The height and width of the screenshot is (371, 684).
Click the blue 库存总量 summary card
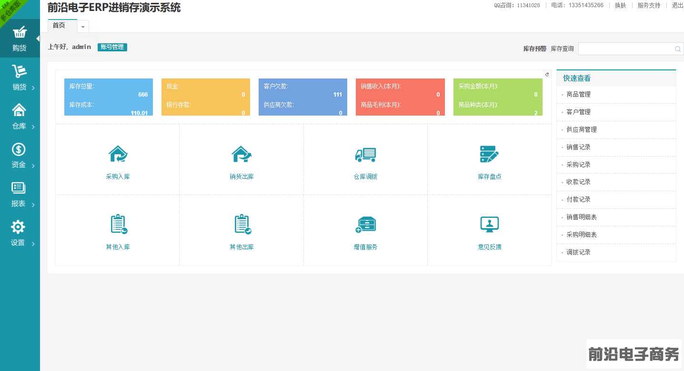pos(109,97)
